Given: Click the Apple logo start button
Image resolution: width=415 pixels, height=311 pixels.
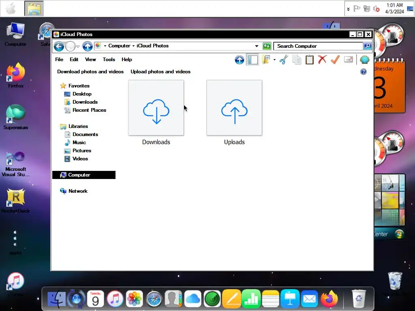Looking at the screenshot, I should coord(11,9).
